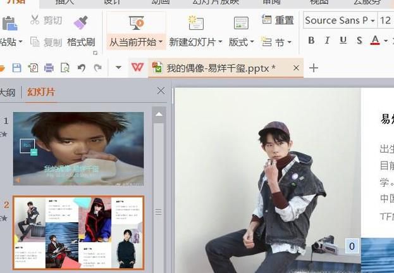The image size is (394, 273).
Task: Open the Paste dropdown arrow
Action: point(20,41)
